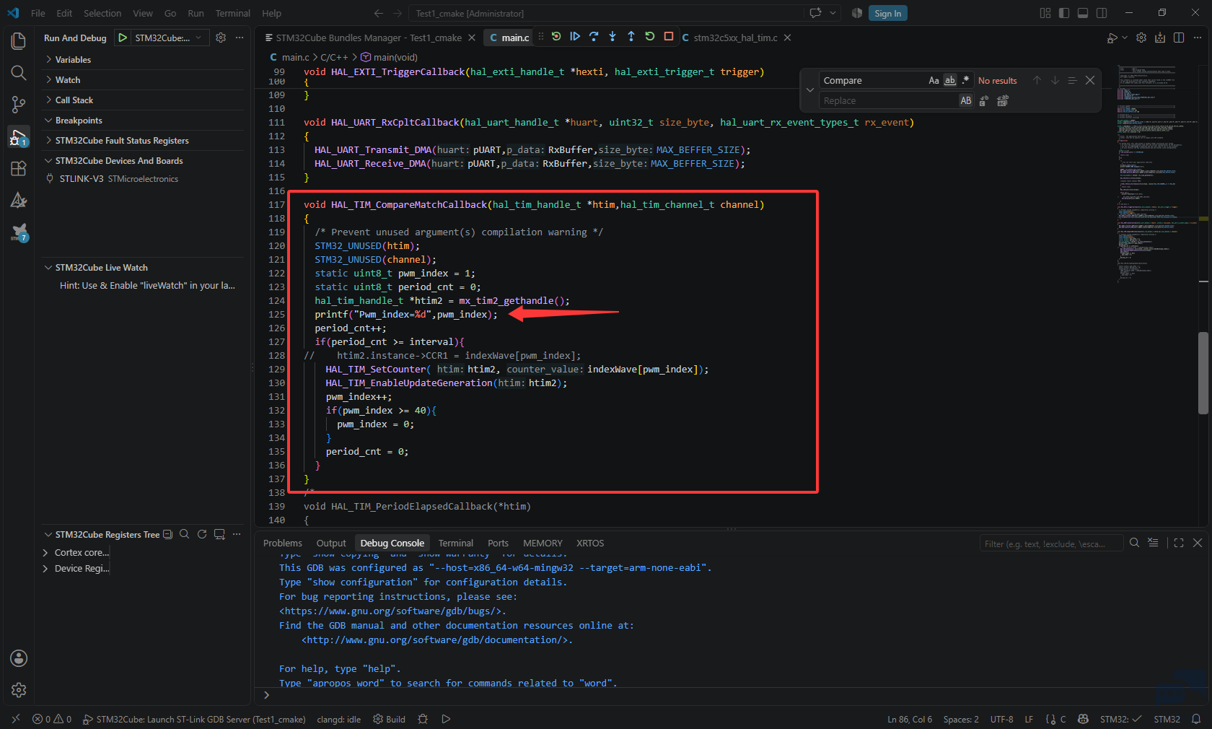Open the STM32Cube launch configuration dropdown

pyautogui.click(x=171, y=38)
